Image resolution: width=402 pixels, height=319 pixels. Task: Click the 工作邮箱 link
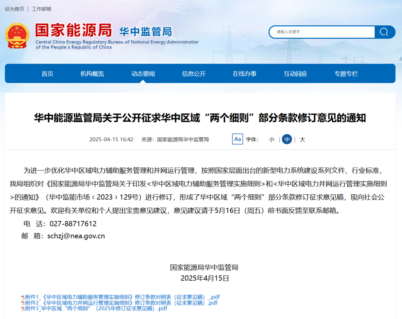[42, 9]
